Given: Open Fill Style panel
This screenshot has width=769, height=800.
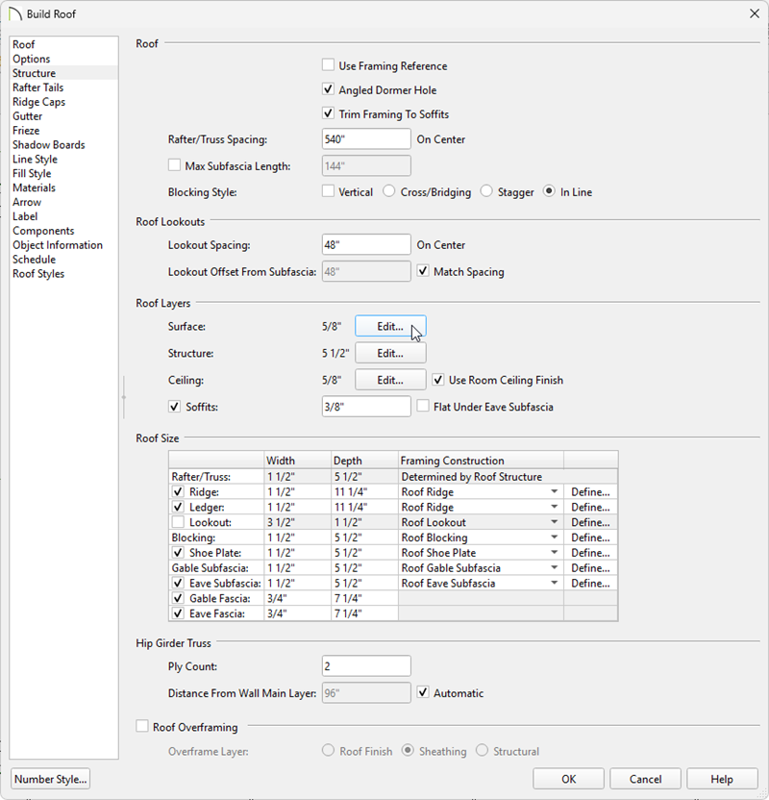Looking at the screenshot, I should pyautogui.click(x=32, y=173).
